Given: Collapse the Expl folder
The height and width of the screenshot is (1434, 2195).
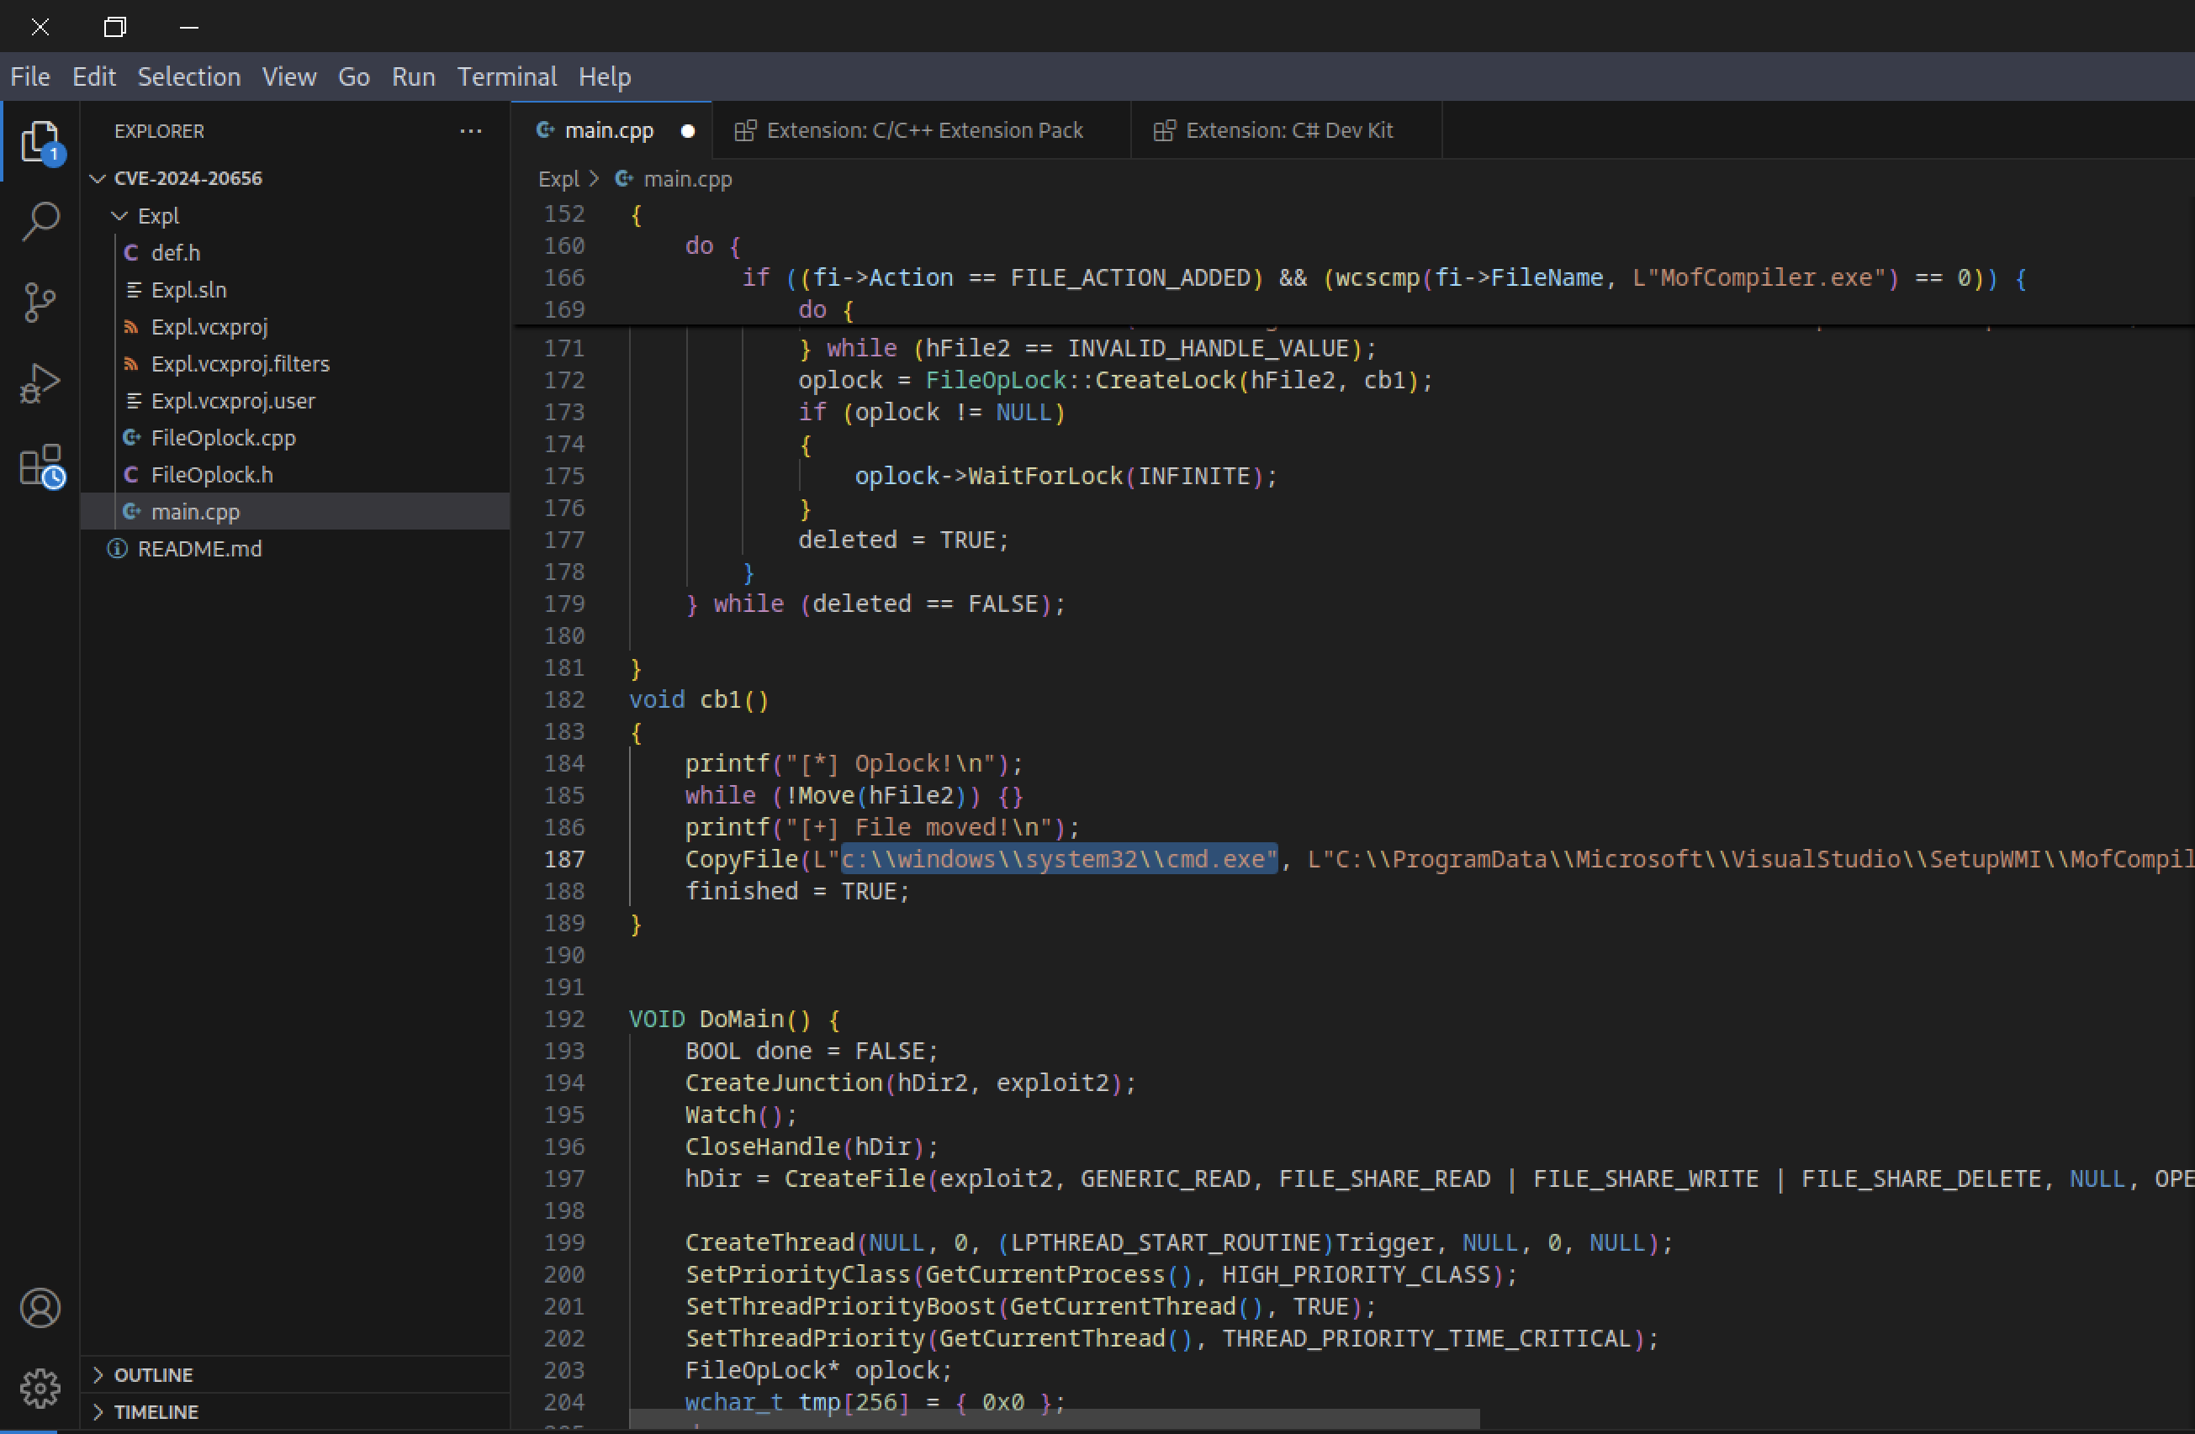Looking at the screenshot, I should point(119,216).
